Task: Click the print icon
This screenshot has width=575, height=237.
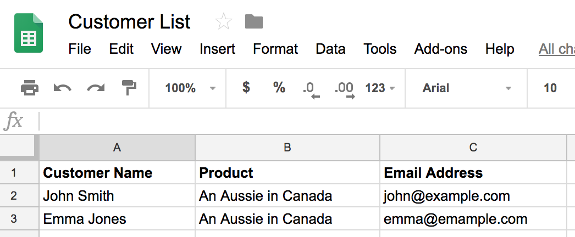Action: [30, 88]
